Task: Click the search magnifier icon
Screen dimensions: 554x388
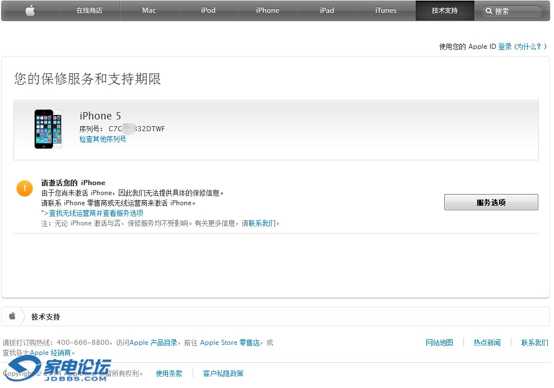Action: (x=489, y=11)
